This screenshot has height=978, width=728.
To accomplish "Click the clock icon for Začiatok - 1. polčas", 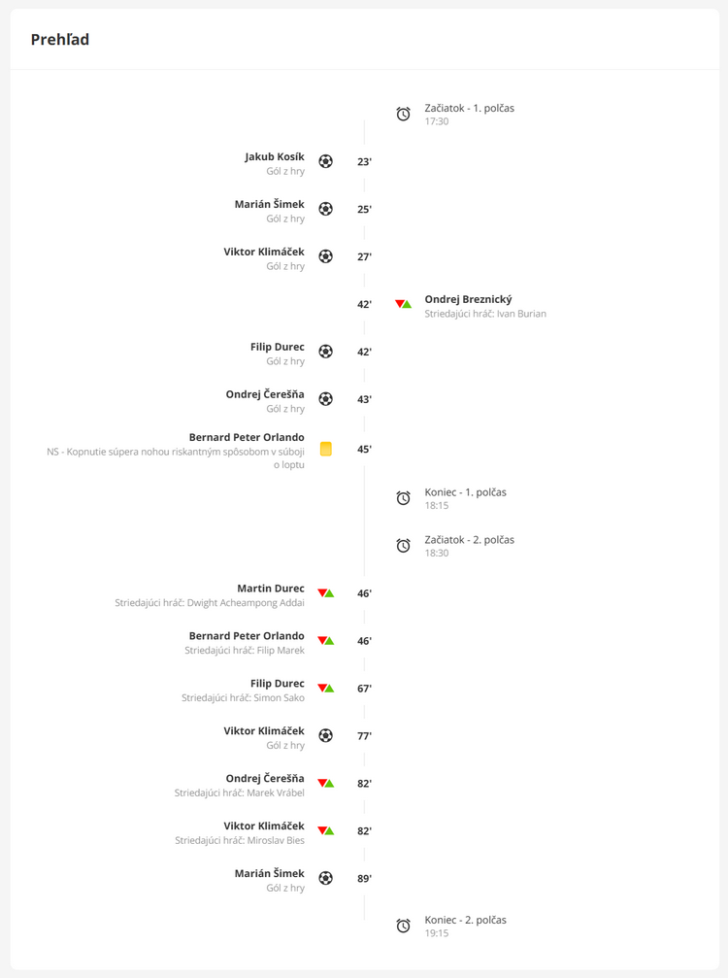I will coord(403,115).
